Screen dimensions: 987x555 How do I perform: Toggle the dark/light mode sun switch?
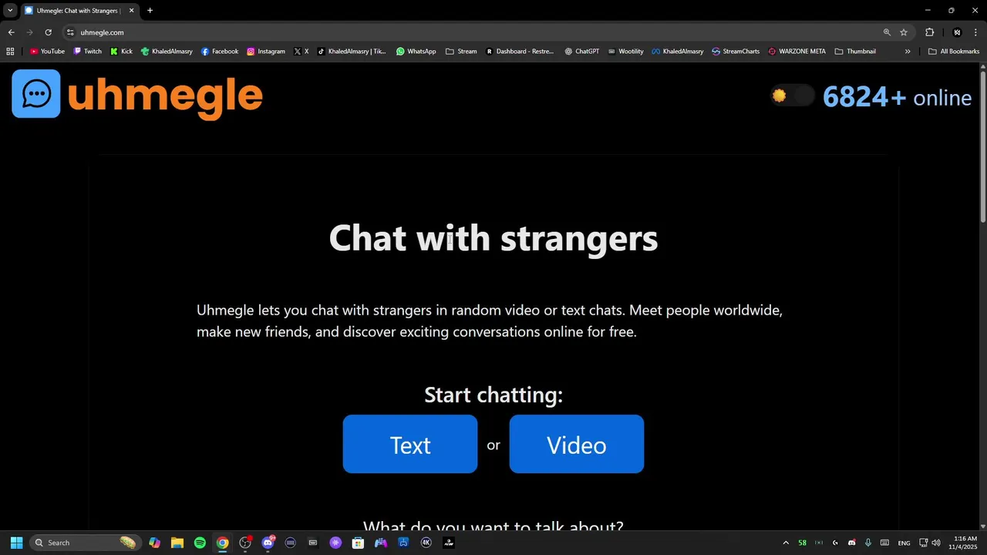click(792, 96)
